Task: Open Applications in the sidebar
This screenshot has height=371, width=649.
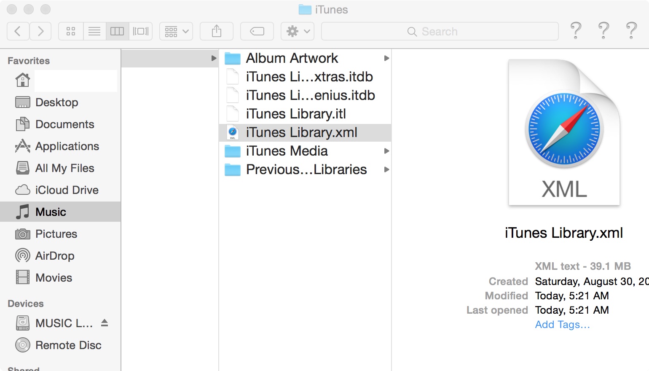Action: 61,146
